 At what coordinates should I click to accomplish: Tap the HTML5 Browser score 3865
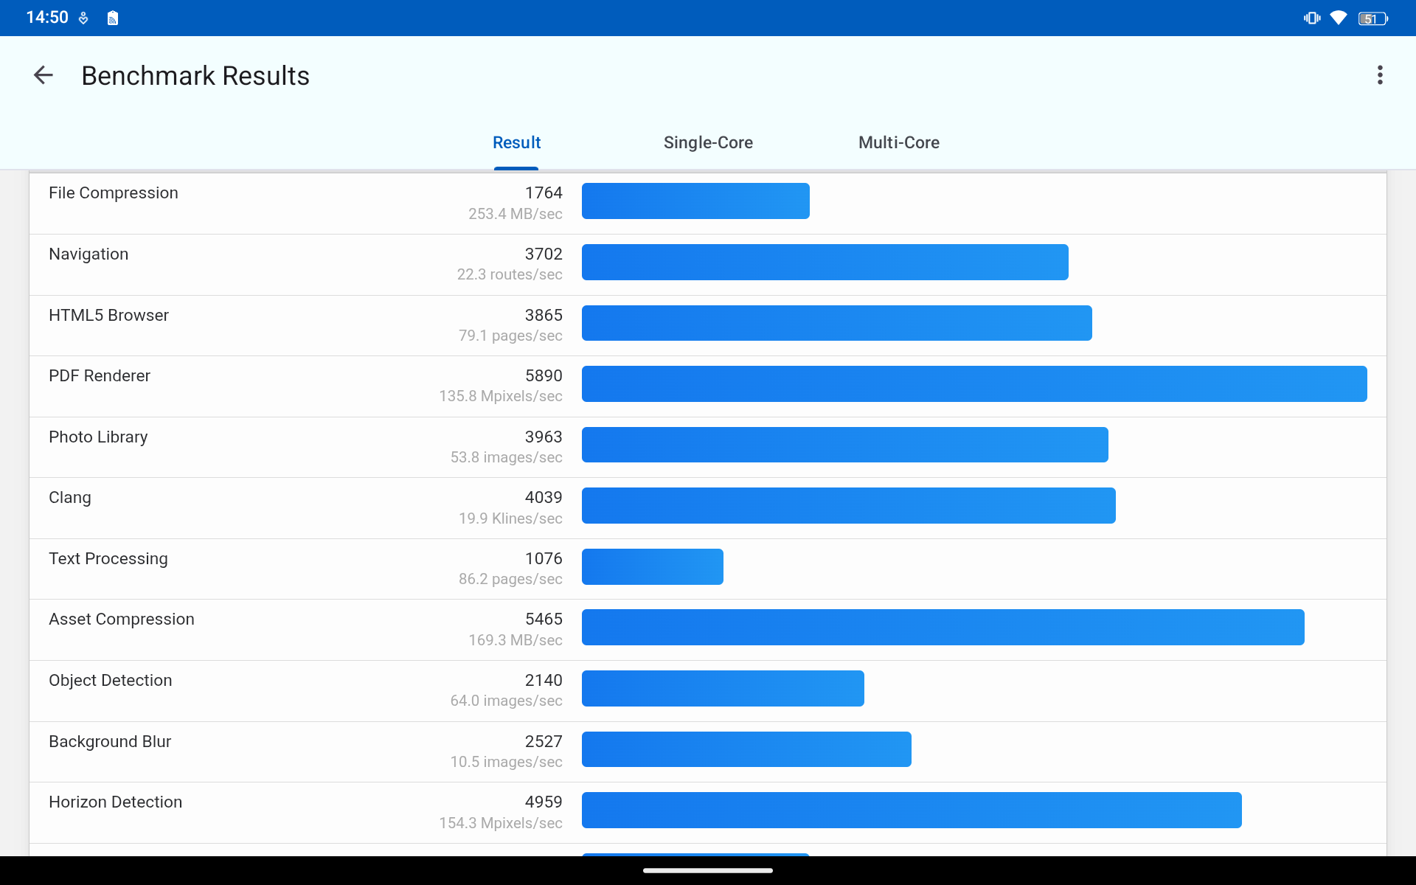click(x=543, y=316)
